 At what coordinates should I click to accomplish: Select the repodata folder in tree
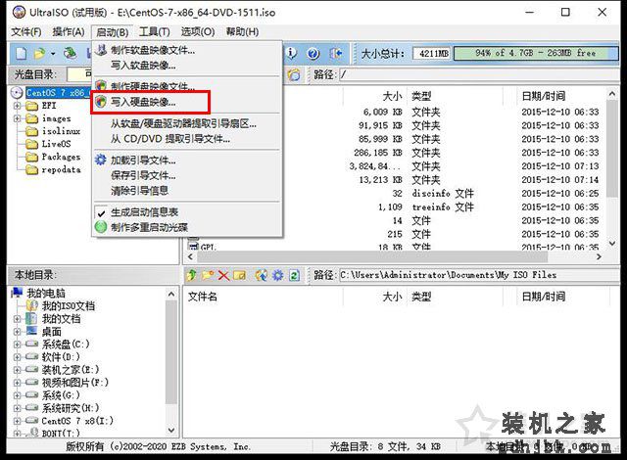pos(61,169)
